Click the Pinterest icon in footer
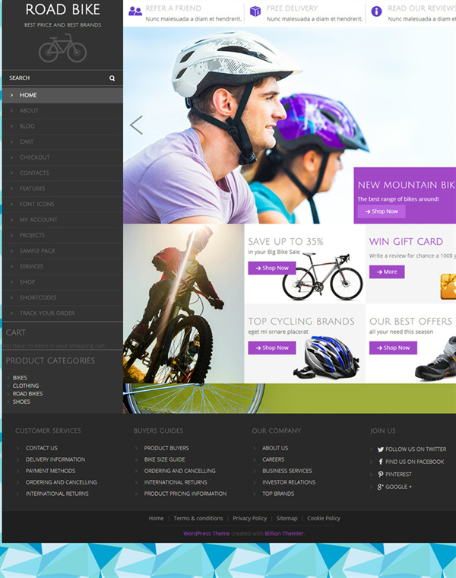The height and width of the screenshot is (578, 456). pos(381,474)
